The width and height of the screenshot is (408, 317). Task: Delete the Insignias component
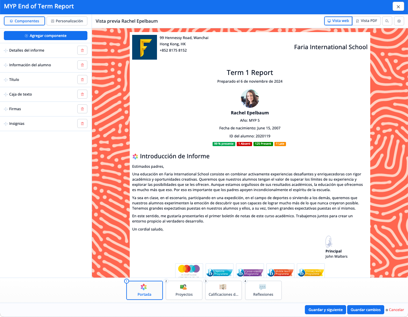[x=82, y=124]
